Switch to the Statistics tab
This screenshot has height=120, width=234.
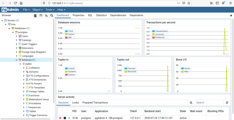tap(101, 15)
